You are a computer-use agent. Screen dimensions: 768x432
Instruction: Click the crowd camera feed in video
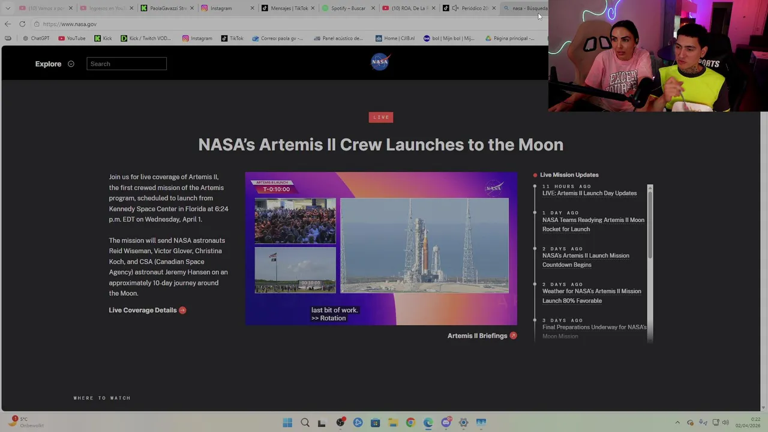[x=295, y=221]
